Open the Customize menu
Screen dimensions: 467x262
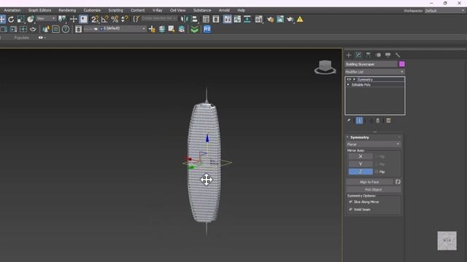click(92, 10)
